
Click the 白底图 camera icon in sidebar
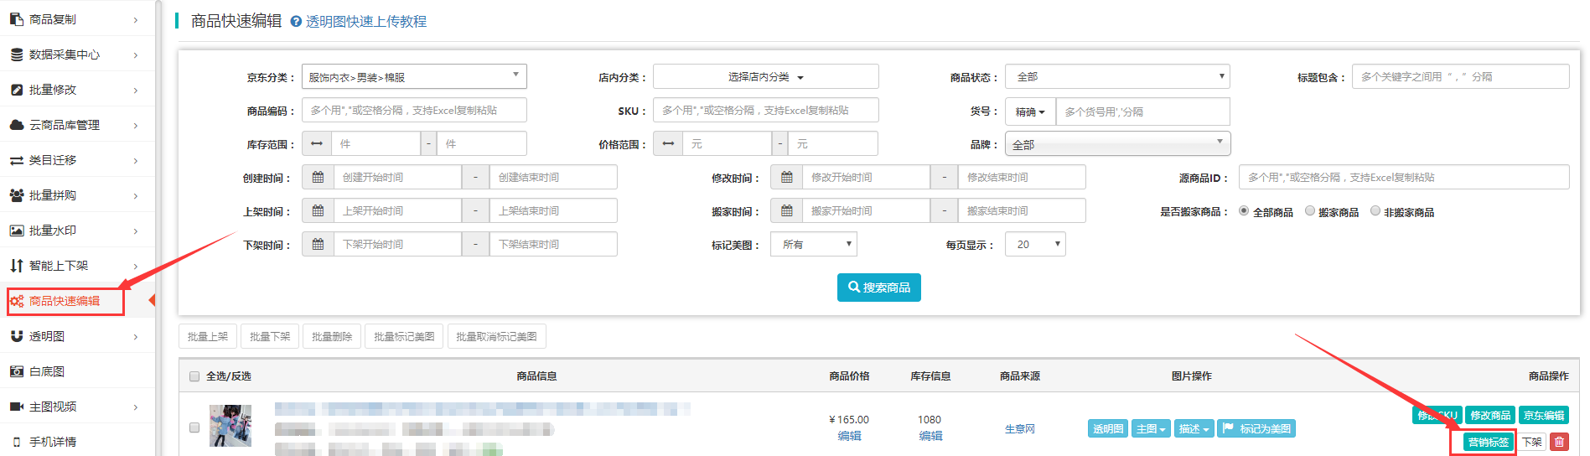(17, 371)
